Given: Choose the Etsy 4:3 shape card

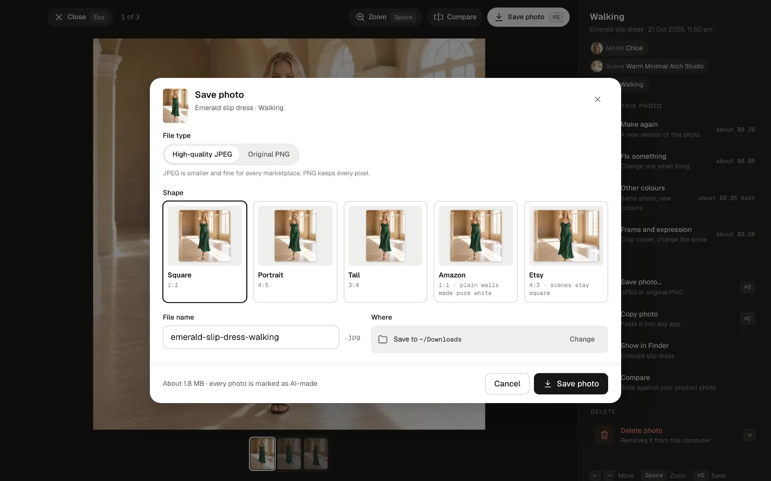Looking at the screenshot, I should (x=566, y=252).
